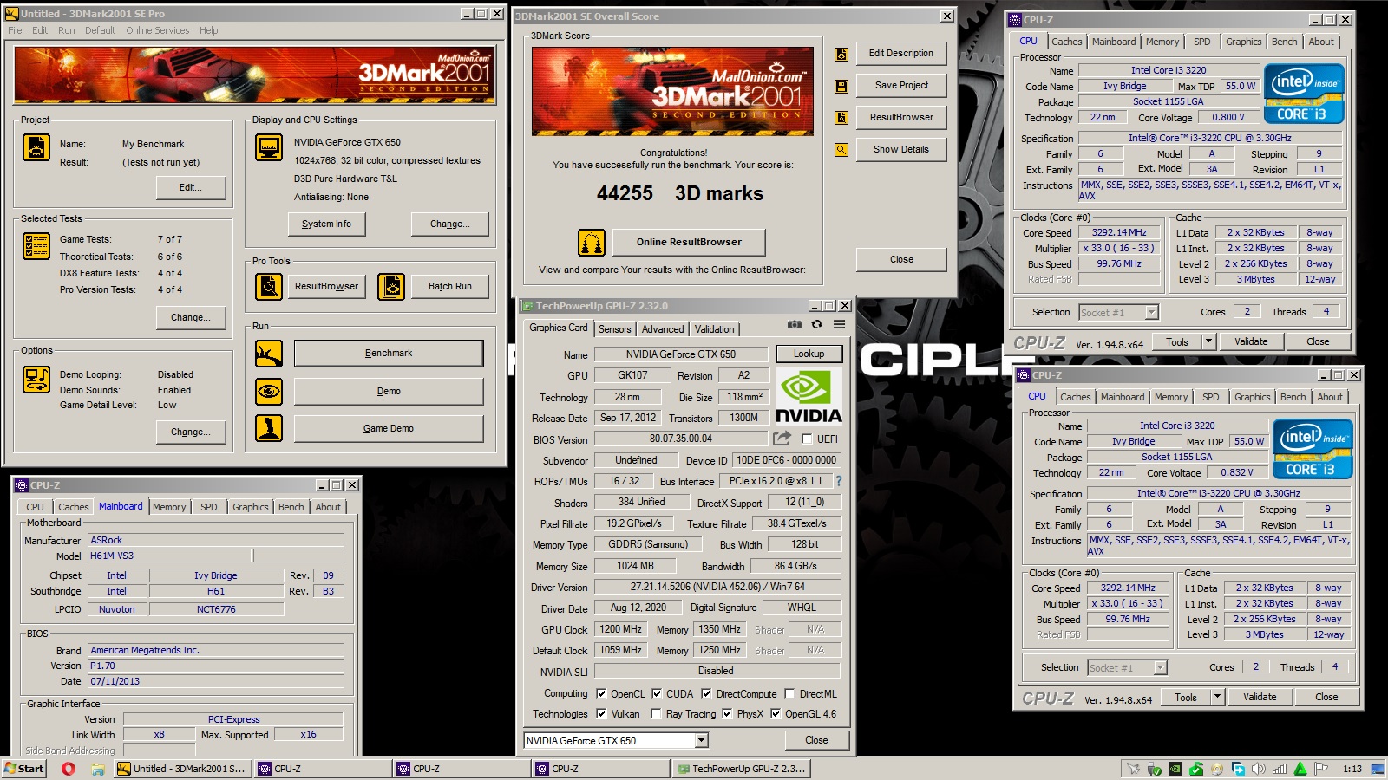Screen dimensions: 1388x780
Task: Open the File menu in 3DMark2001
Action: (x=15, y=30)
